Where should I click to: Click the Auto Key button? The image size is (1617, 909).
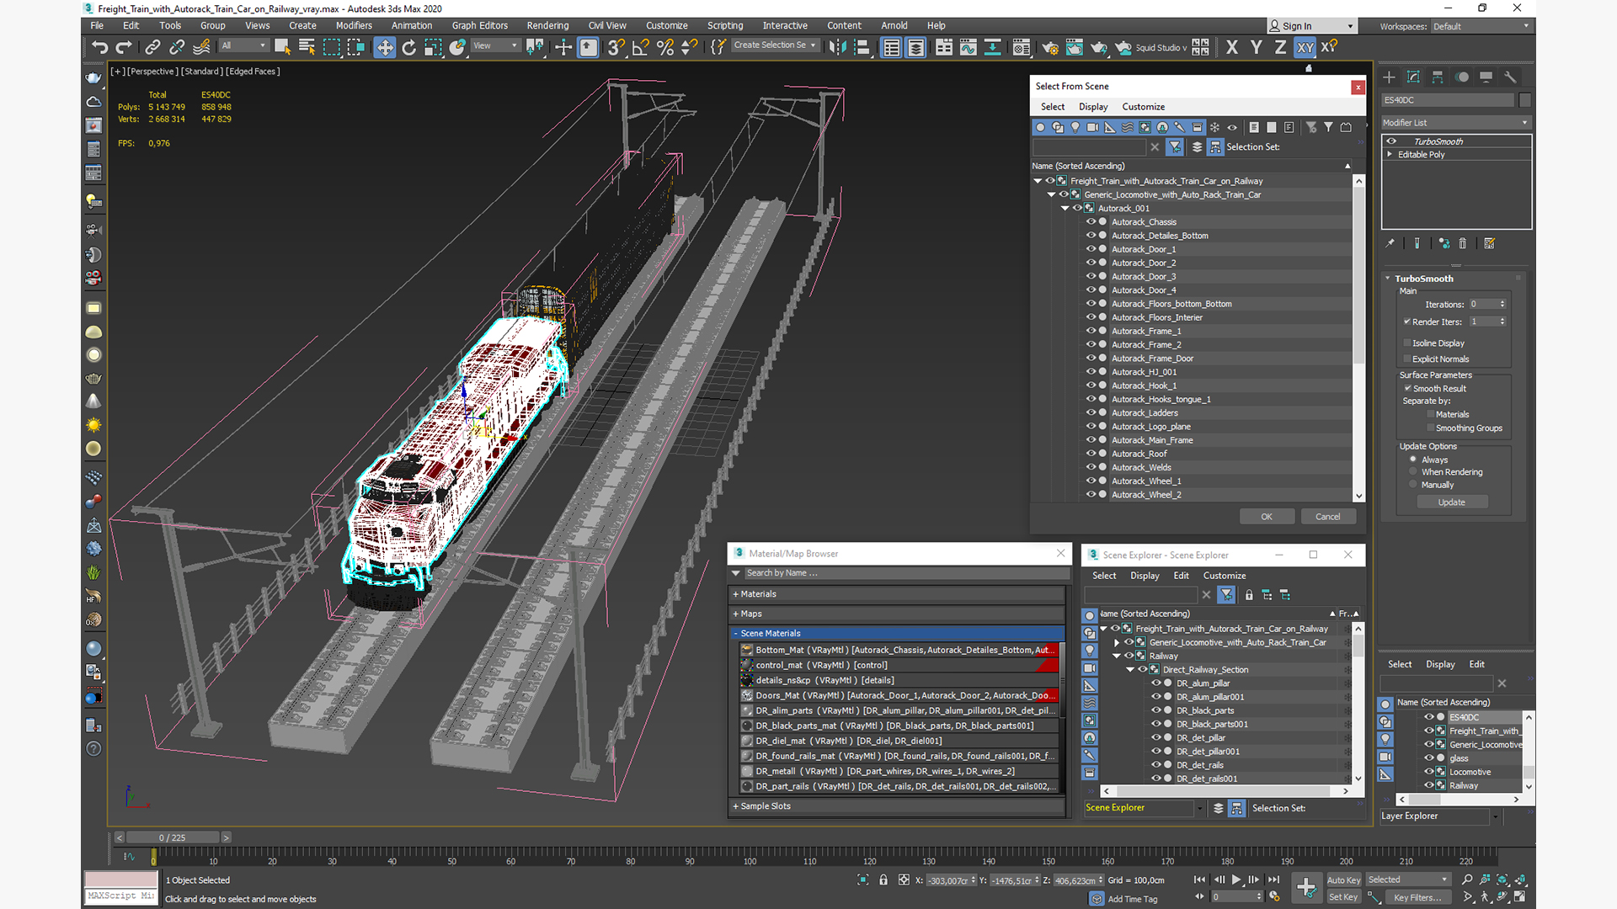pyautogui.click(x=1343, y=880)
